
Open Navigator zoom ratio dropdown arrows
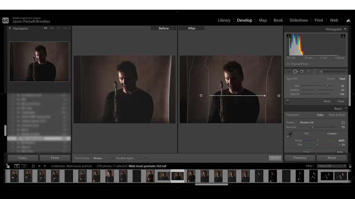point(69,28)
